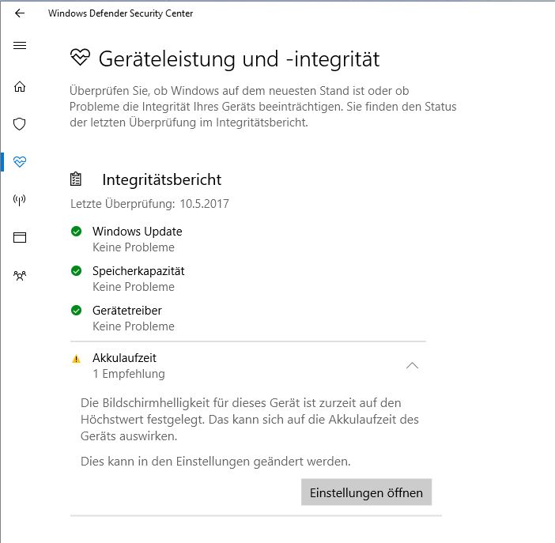The image size is (555, 543).
Task: Click 'Geräteleistung und -integrität' title
Action: (x=240, y=59)
